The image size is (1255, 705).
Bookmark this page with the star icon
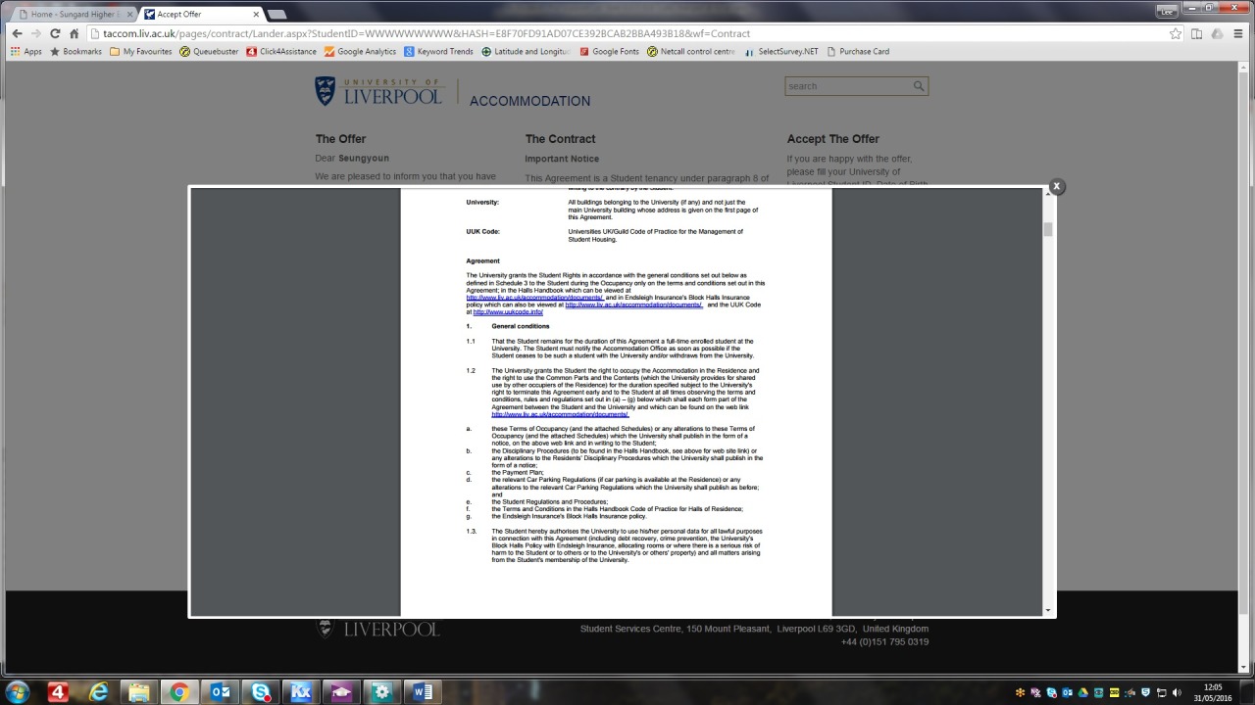pyautogui.click(x=1175, y=33)
